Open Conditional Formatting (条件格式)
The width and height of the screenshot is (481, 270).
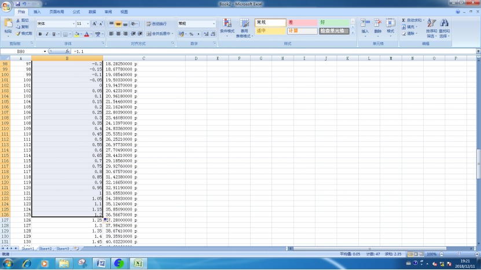227,28
